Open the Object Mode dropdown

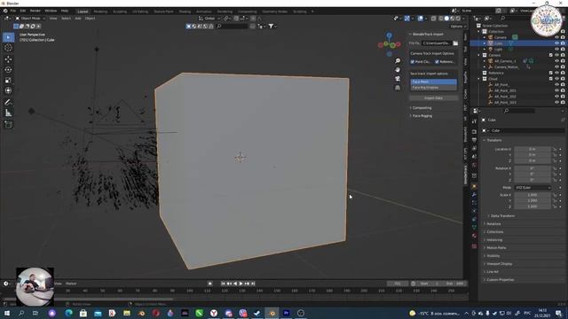coord(30,18)
